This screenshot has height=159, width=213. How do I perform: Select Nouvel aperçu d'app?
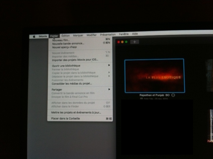81,47
